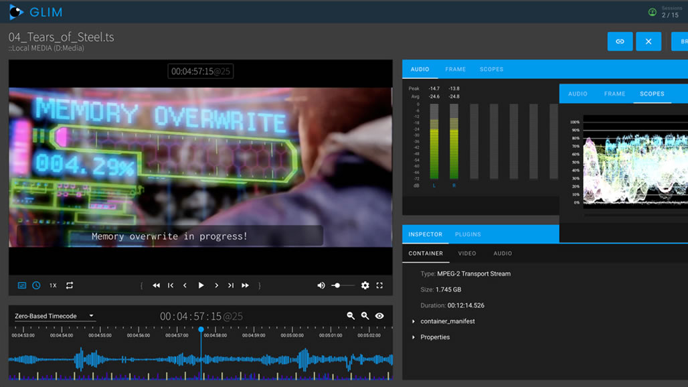The width and height of the screenshot is (688, 387).
Task: Jump to the start of the clip
Action: pyautogui.click(x=171, y=286)
